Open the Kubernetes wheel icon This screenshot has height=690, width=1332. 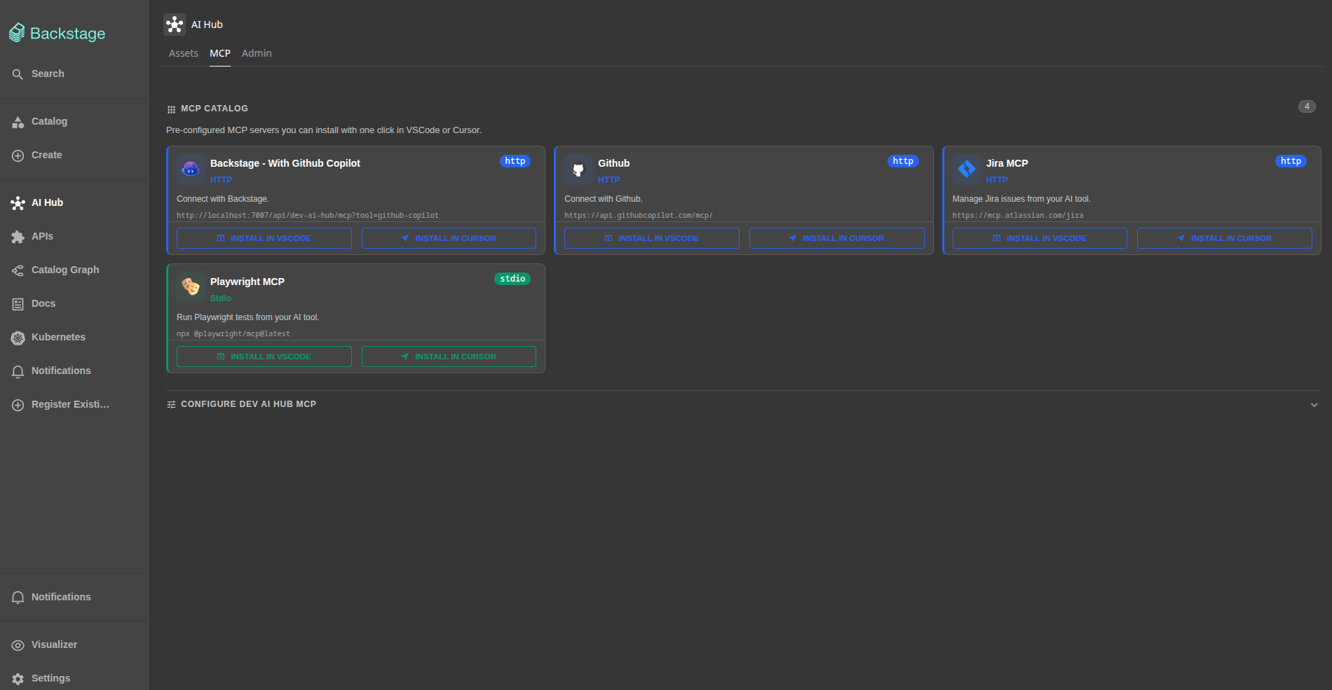tap(18, 338)
